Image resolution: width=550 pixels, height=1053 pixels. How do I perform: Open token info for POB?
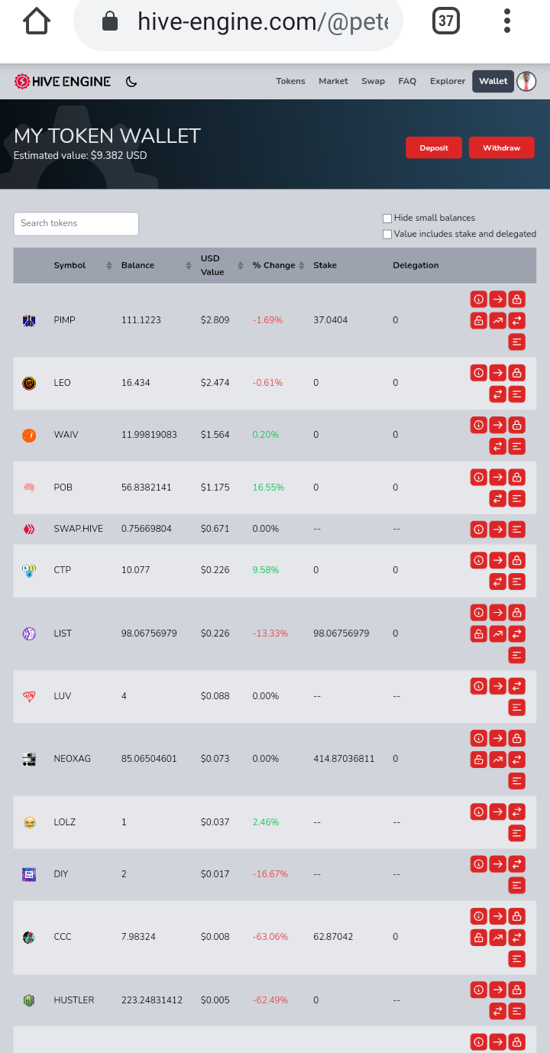coord(478,478)
